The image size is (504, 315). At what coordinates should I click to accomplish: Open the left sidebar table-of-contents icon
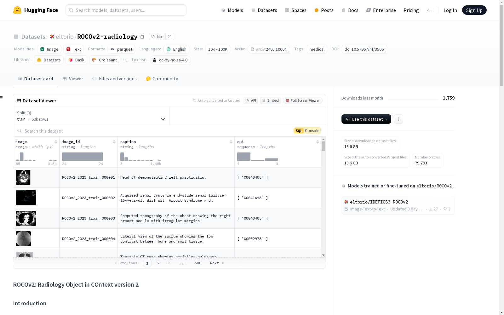(x=2, y=98)
